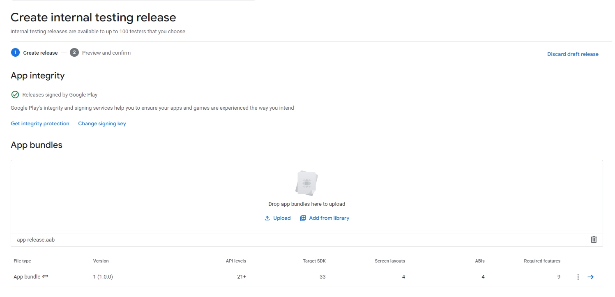Select the app-release.aab file row
Viewport: 615px width, 297px height.
36,239
